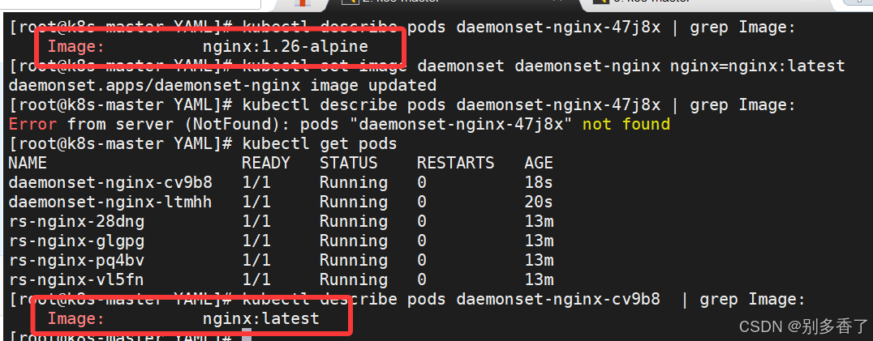Click 'kubectl describe pods daemonset-nginx-cv9b8' command text

451,300
